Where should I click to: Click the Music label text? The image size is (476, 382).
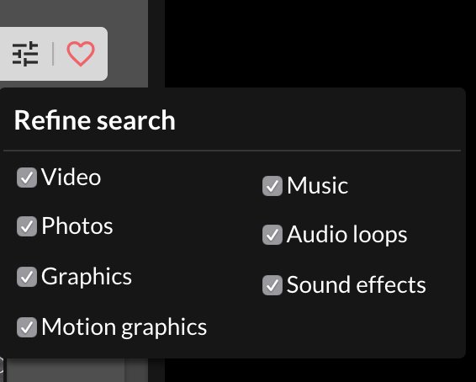(x=318, y=185)
